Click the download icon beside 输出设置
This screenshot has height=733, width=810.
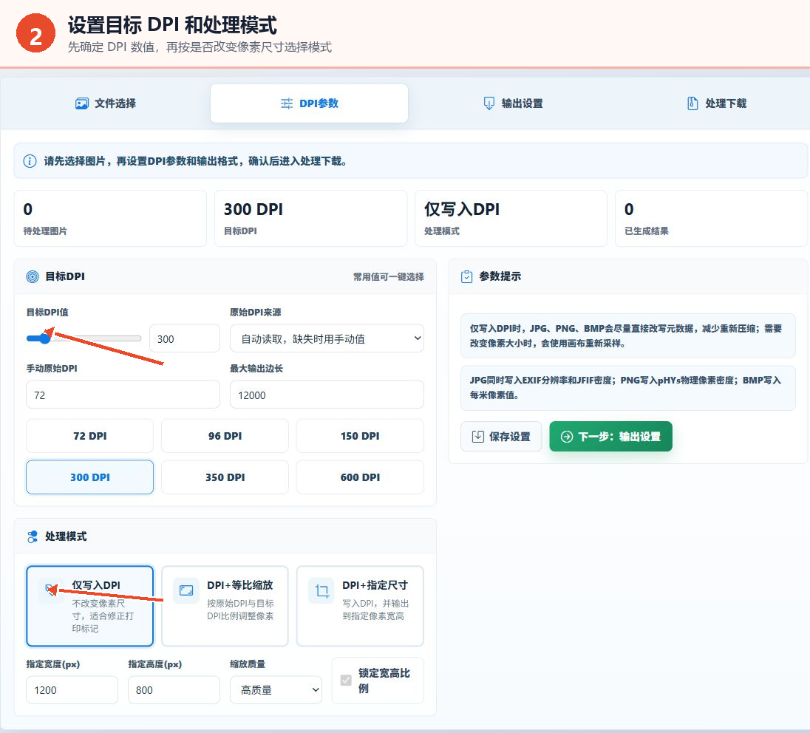tap(489, 103)
